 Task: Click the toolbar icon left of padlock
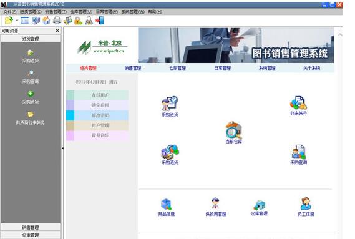67,21
